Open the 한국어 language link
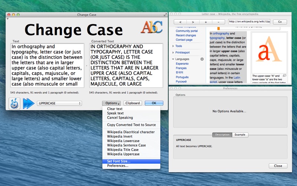This screenshot has width=297, height=186. [179, 73]
